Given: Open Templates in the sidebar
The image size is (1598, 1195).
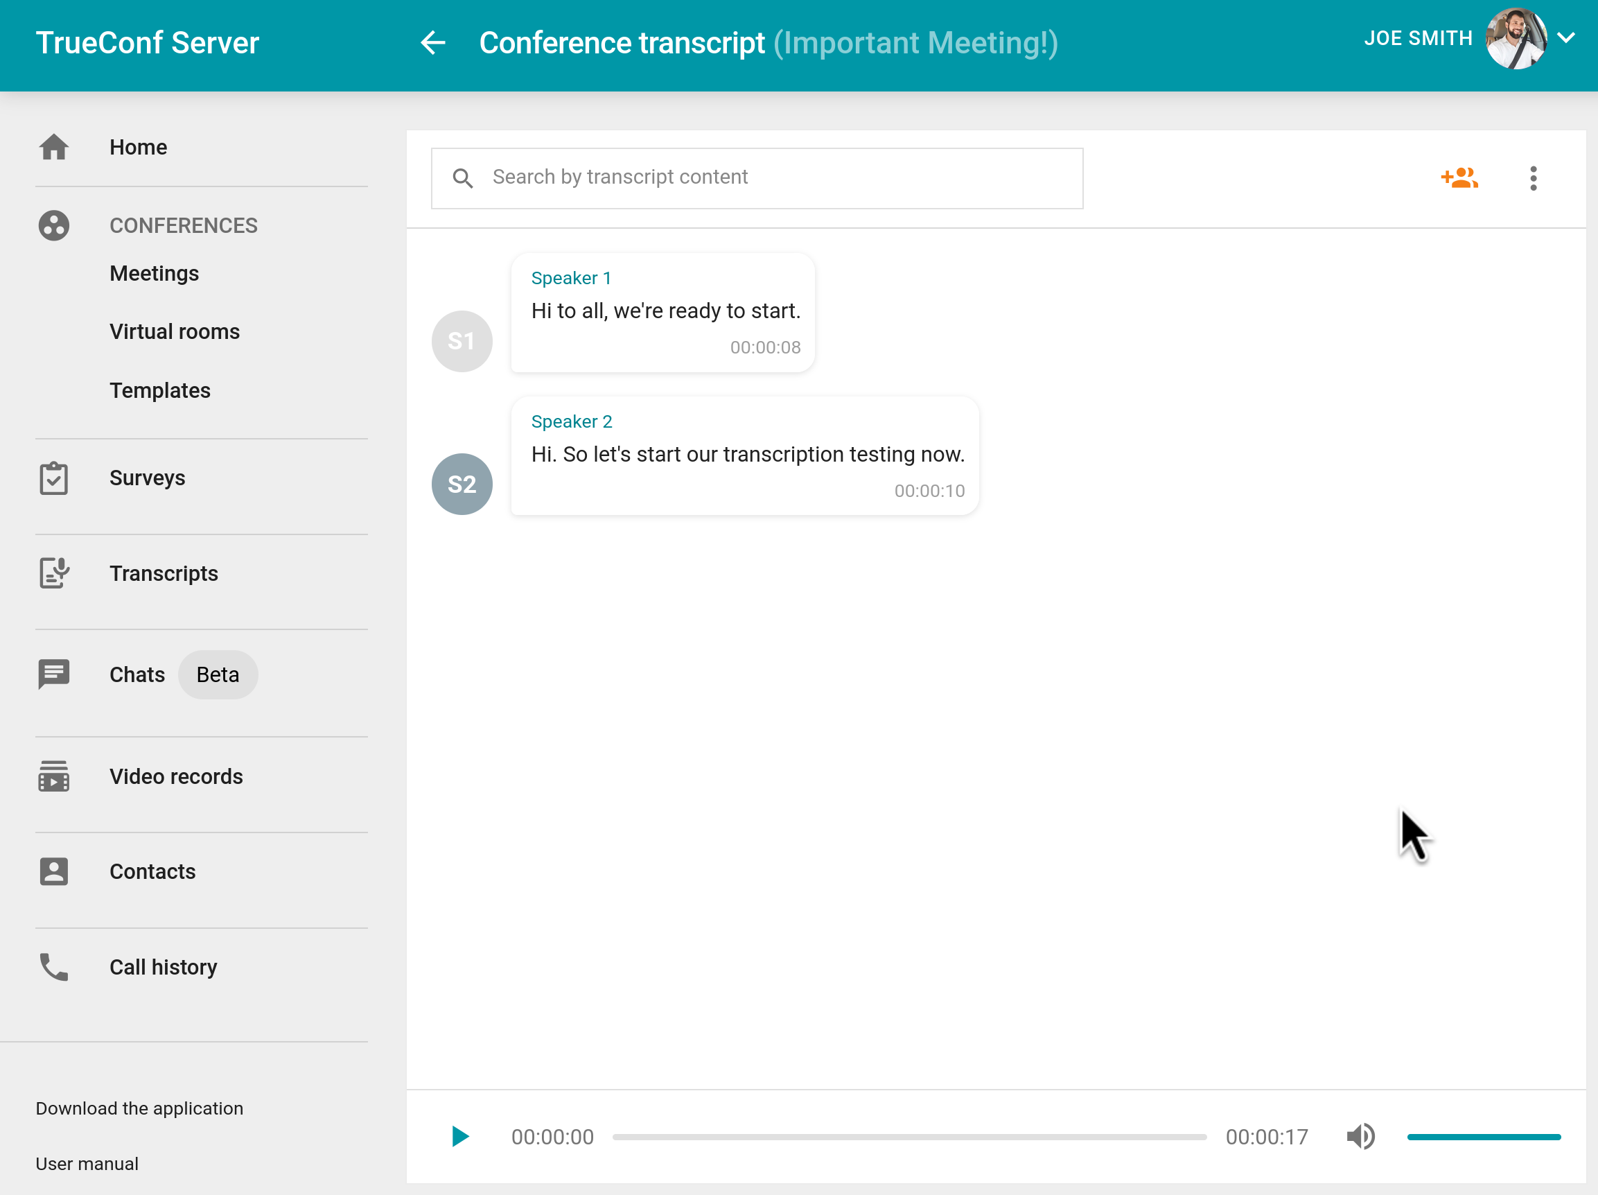Looking at the screenshot, I should click(160, 391).
